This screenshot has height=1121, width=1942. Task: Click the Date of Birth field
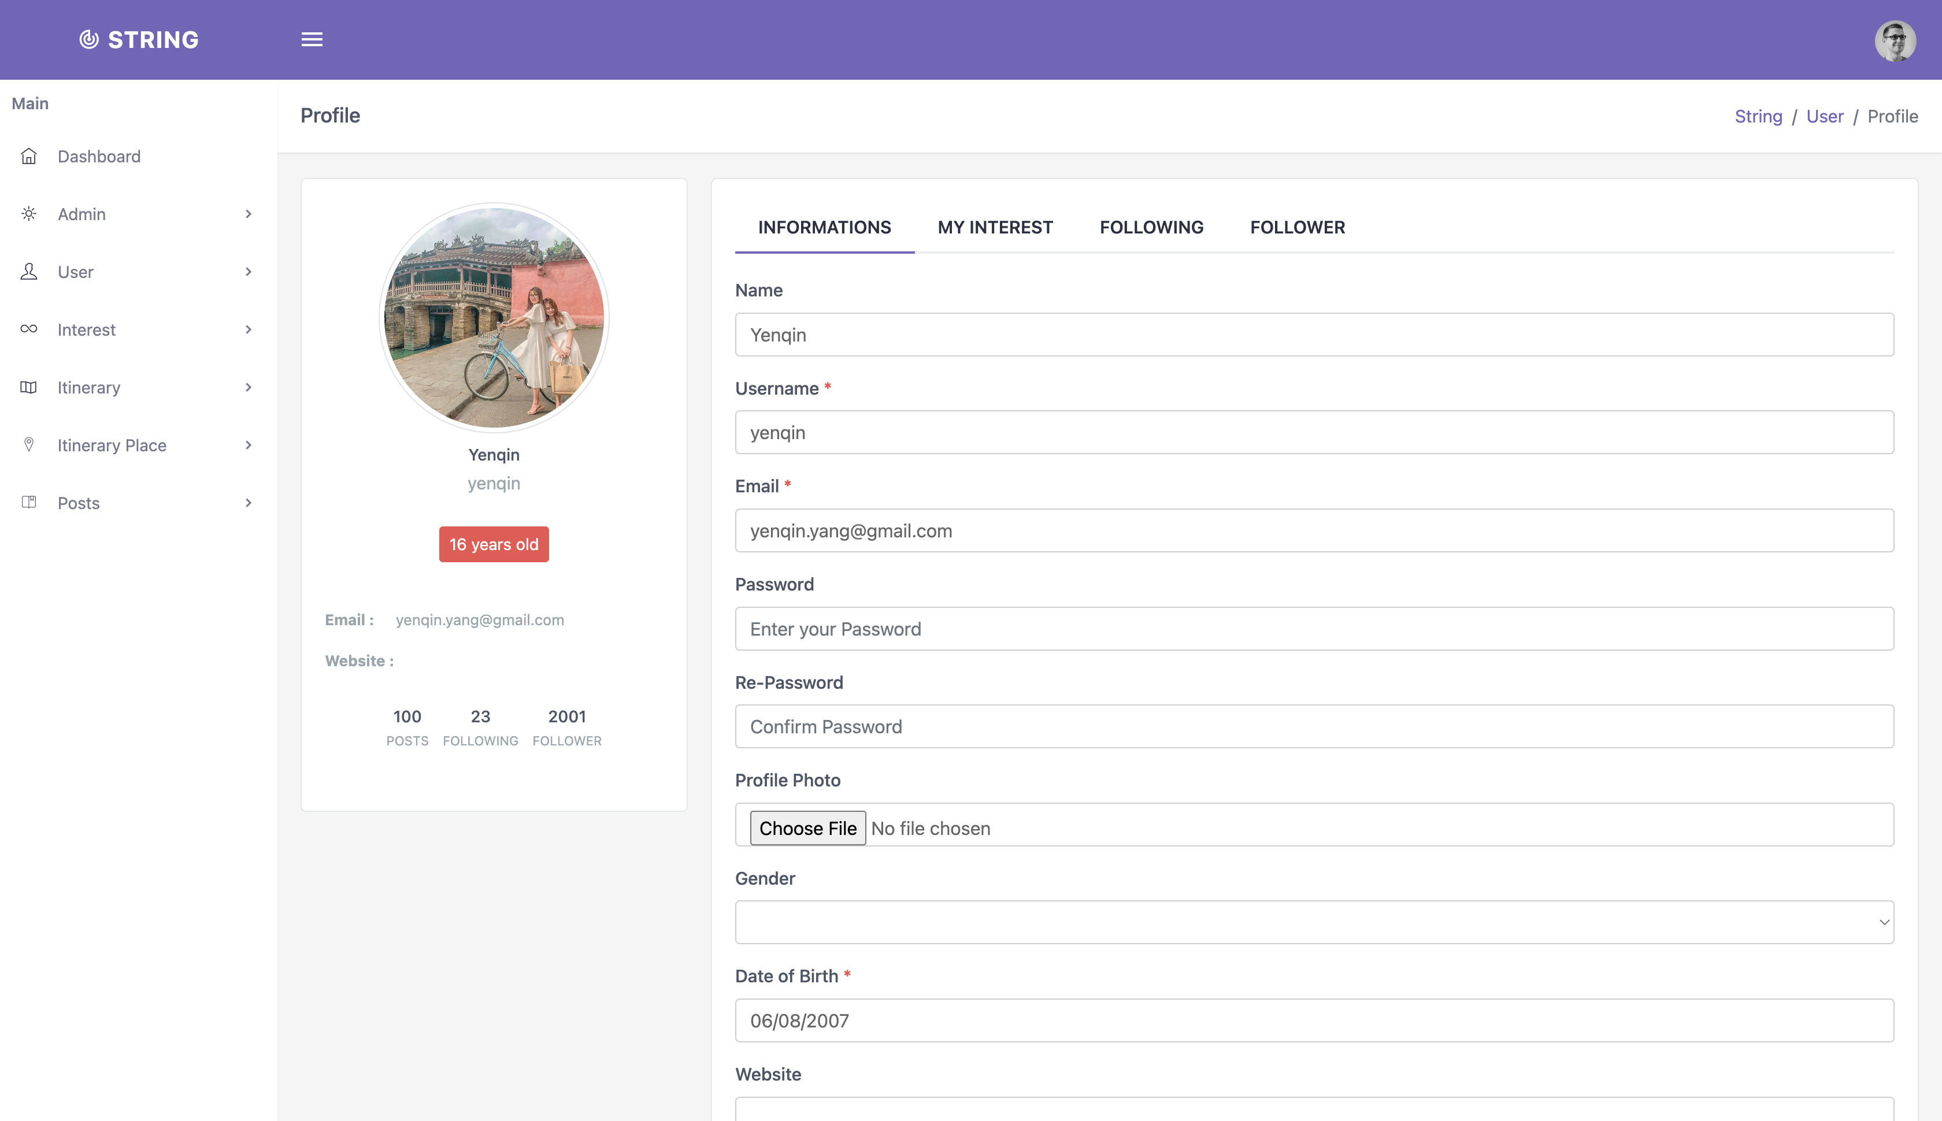click(x=1314, y=1020)
